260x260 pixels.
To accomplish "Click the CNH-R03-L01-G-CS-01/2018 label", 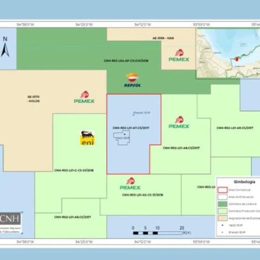I will click(74, 170).
